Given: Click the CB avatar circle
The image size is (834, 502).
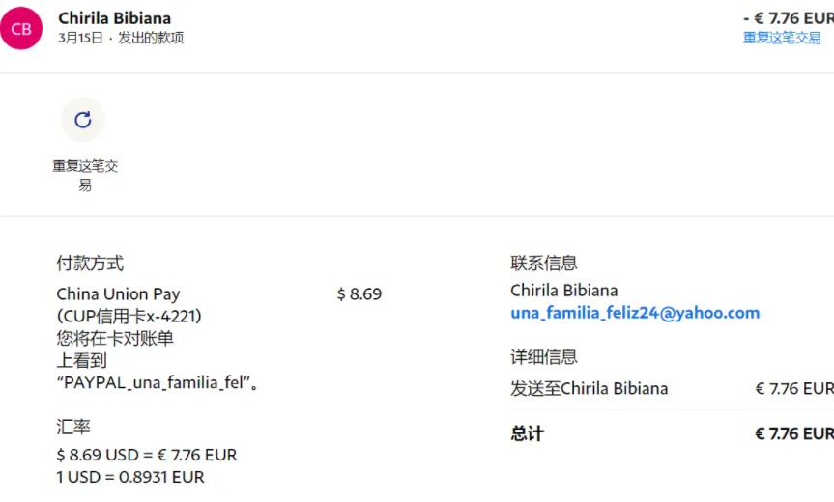Looking at the screenshot, I should (x=21, y=28).
